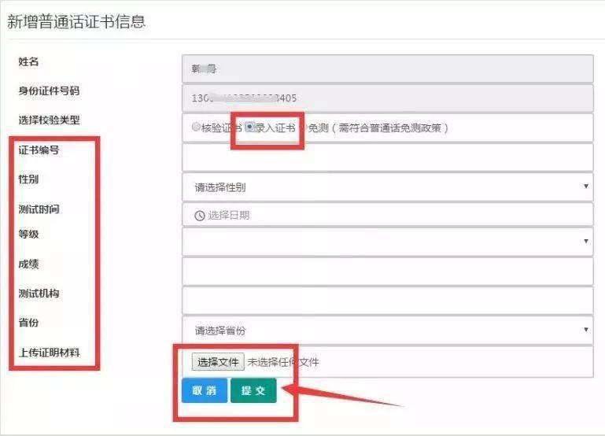This screenshot has width=605, height=436.
Task: Click the greyed 姓名 name field
Action: [x=387, y=68]
